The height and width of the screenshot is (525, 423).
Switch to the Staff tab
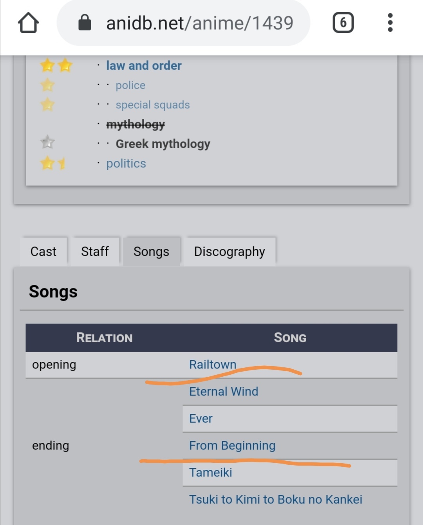click(x=95, y=252)
